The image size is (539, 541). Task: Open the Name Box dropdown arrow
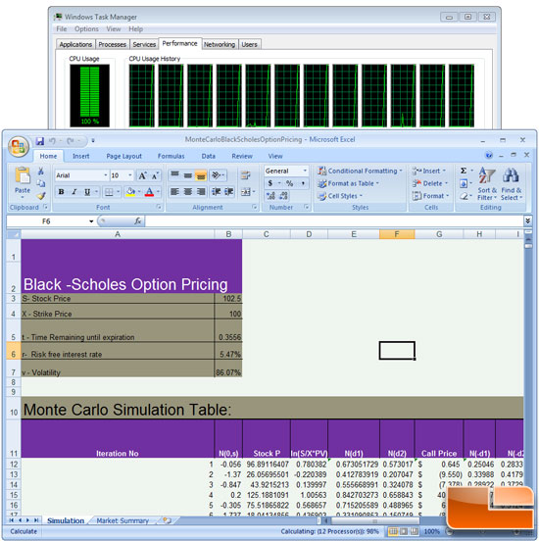point(91,221)
